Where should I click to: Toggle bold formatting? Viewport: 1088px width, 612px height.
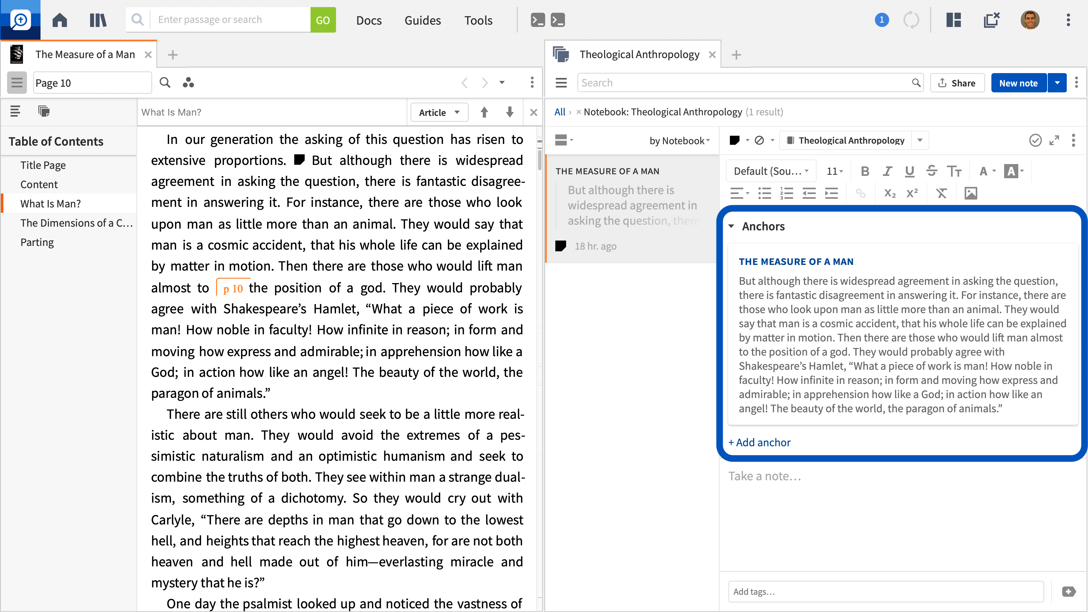coord(864,171)
